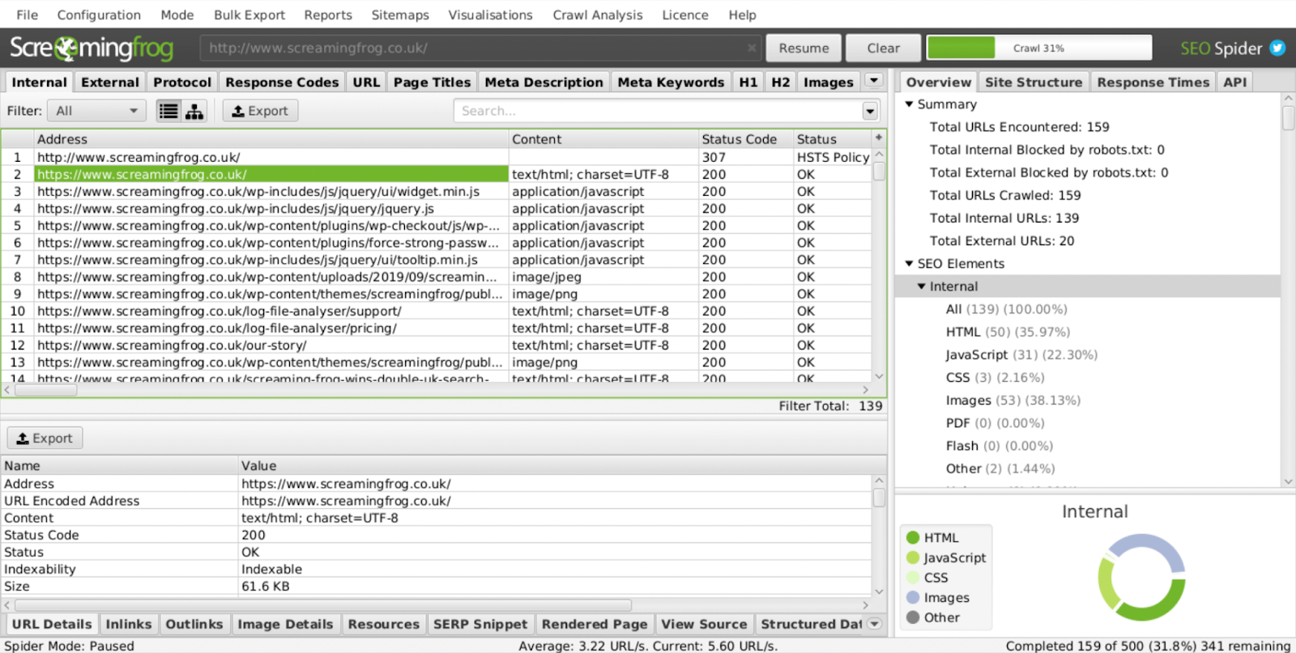Image resolution: width=1296 pixels, height=653 pixels.
Task: Select the HTML (50) filter row
Action: (x=1008, y=332)
